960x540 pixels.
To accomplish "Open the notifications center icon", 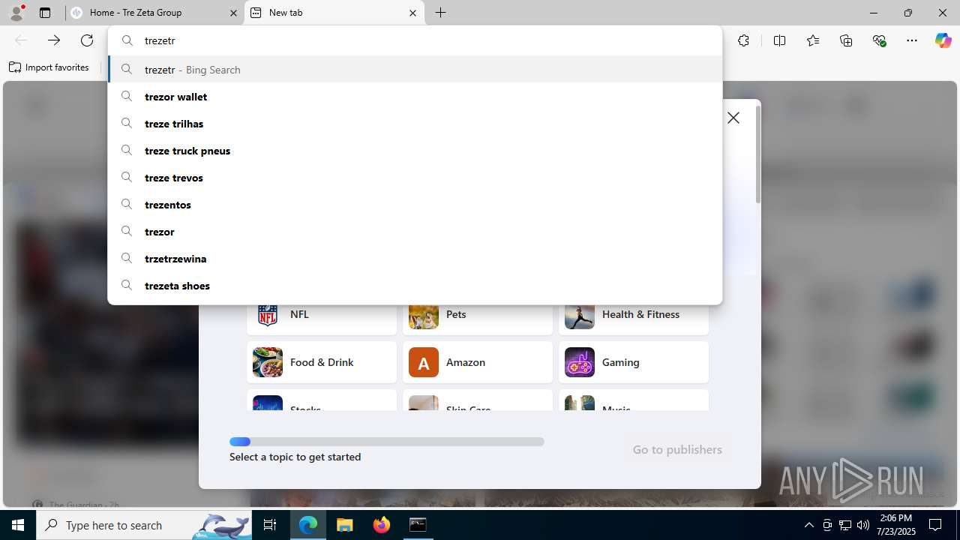I will point(935,525).
